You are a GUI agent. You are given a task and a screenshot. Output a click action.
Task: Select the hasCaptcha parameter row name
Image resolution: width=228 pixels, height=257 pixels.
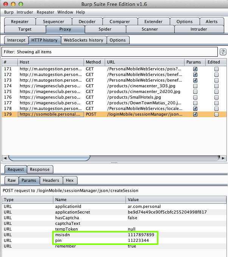click(67, 218)
